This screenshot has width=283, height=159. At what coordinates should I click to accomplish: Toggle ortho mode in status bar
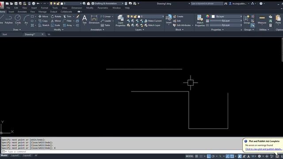pyautogui.click(x=209, y=156)
